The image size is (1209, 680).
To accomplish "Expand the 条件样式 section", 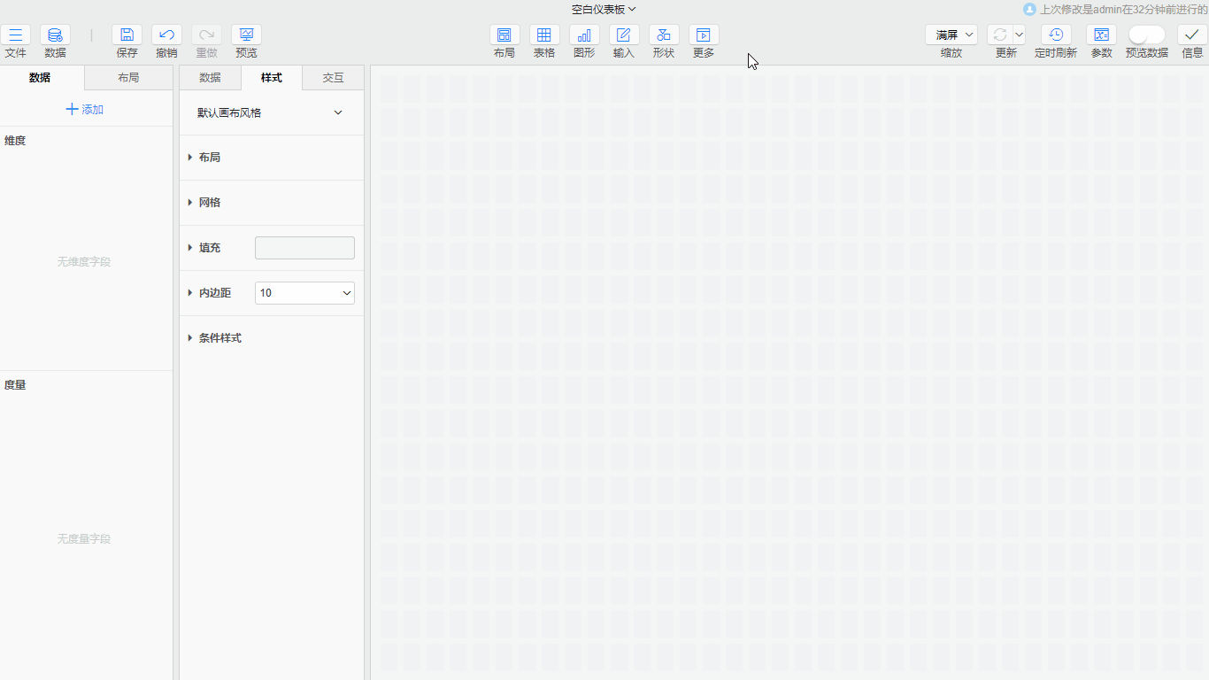I will click(219, 338).
